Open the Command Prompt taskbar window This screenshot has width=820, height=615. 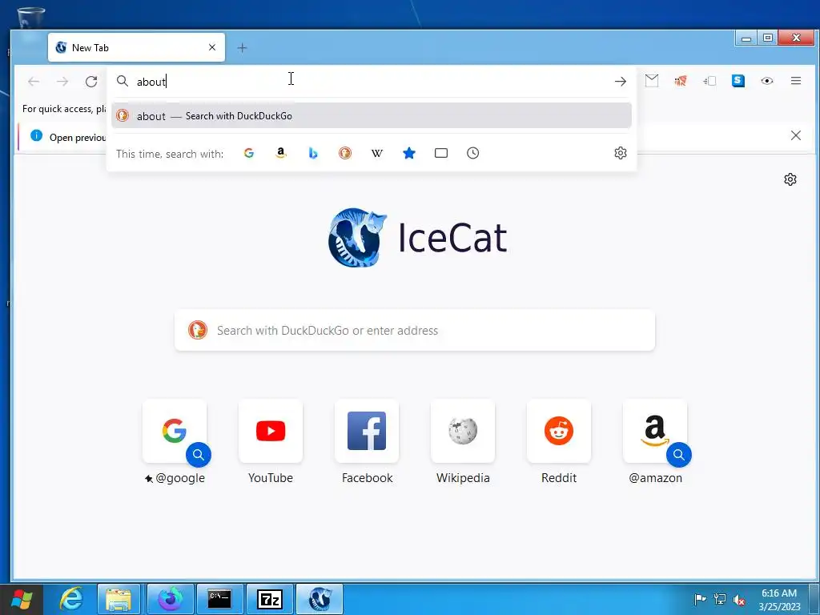click(x=219, y=599)
